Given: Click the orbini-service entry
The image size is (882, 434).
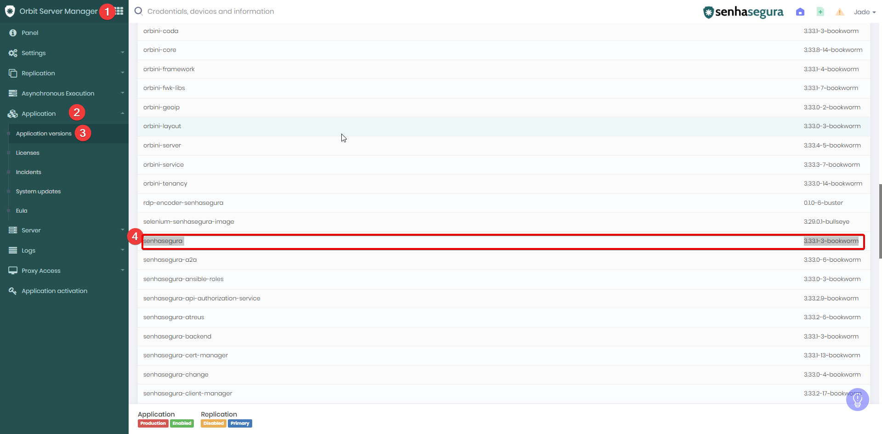Looking at the screenshot, I should coord(163,165).
